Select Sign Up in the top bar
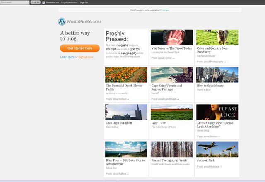 [x=84, y=2]
